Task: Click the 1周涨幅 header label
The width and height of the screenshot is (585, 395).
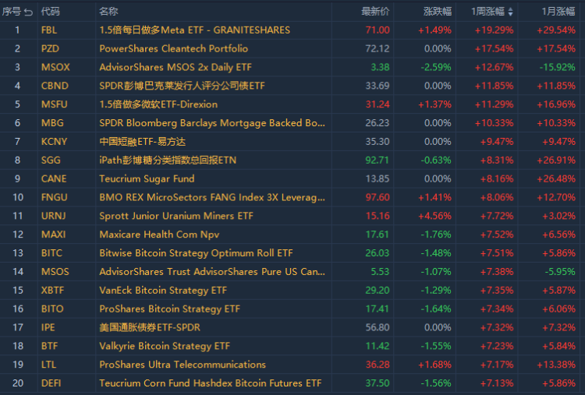Action: (488, 12)
